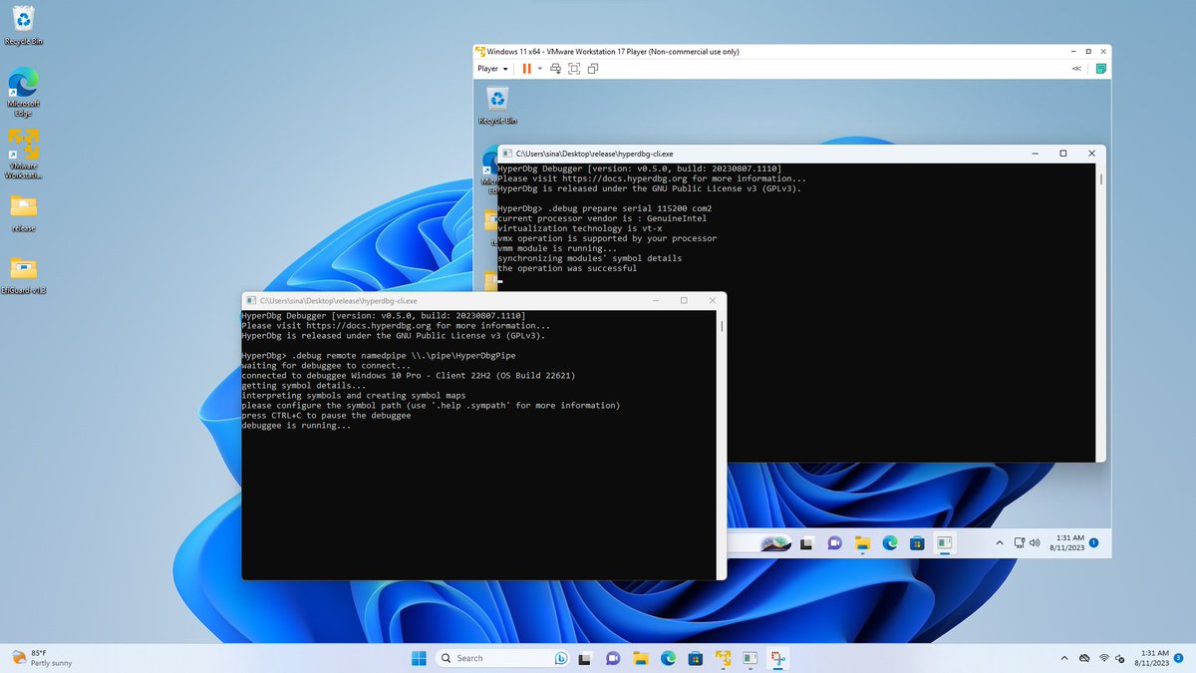Enter full screen mode in VMware toolbar

tap(574, 69)
